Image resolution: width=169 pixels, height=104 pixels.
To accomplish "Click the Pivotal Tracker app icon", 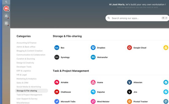I will 129,101.
